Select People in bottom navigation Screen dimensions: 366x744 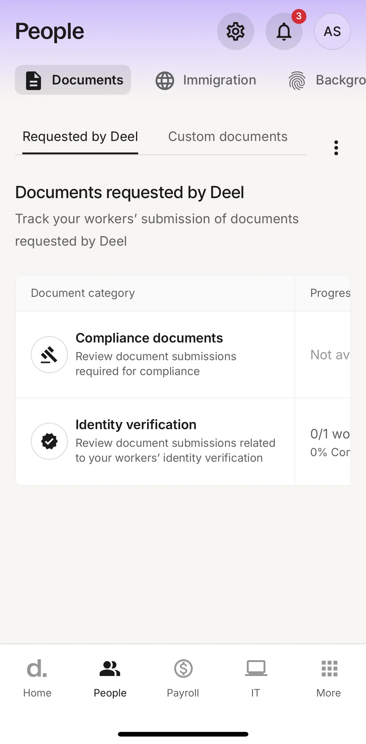pyautogui.click(x=110, y=679)
